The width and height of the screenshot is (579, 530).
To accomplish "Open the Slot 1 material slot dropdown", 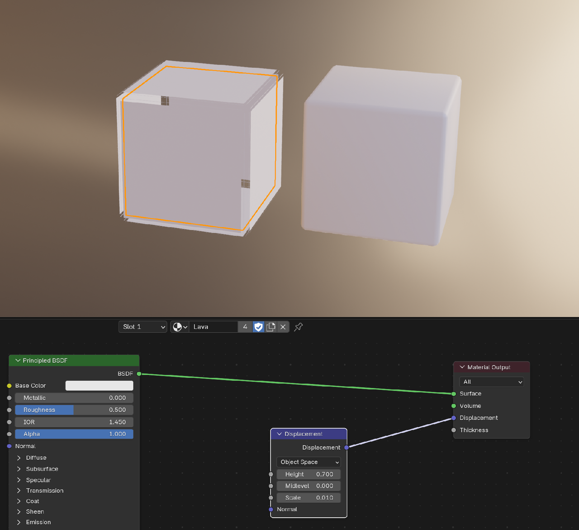I will click(x=142, y=326).
